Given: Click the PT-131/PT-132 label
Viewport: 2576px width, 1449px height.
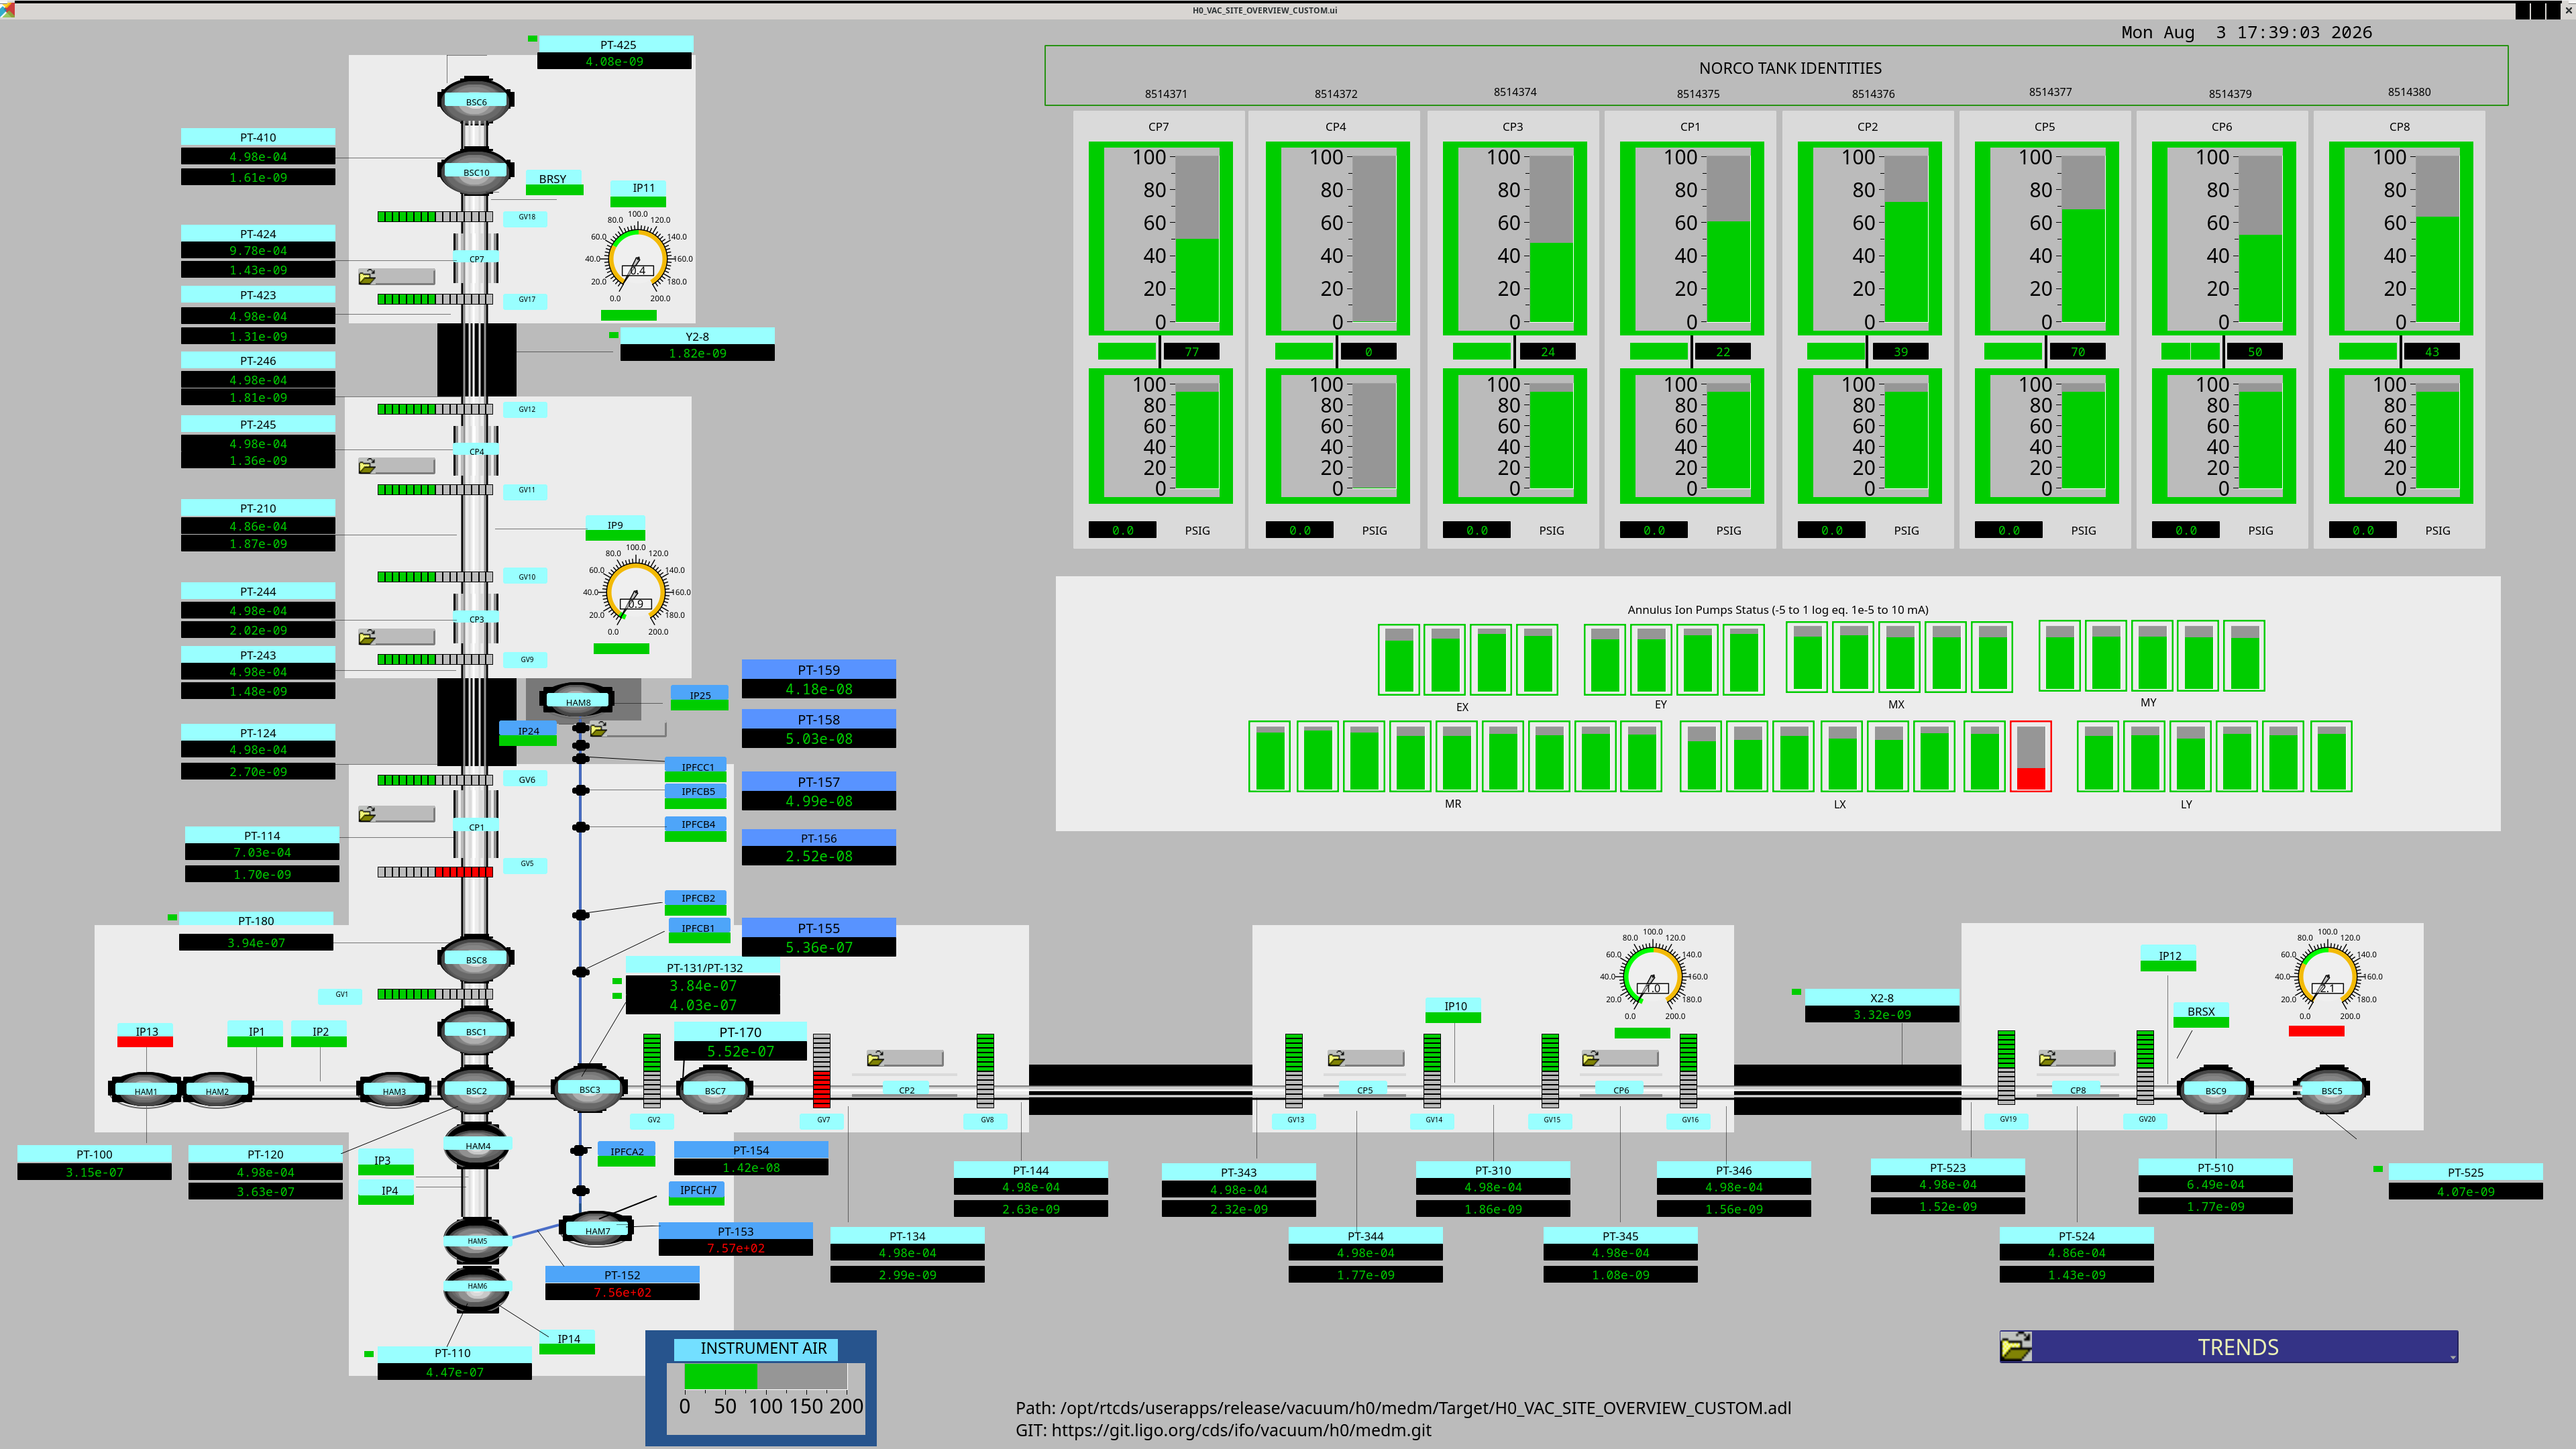Looking at the screenshot, I should coord(704,967).
